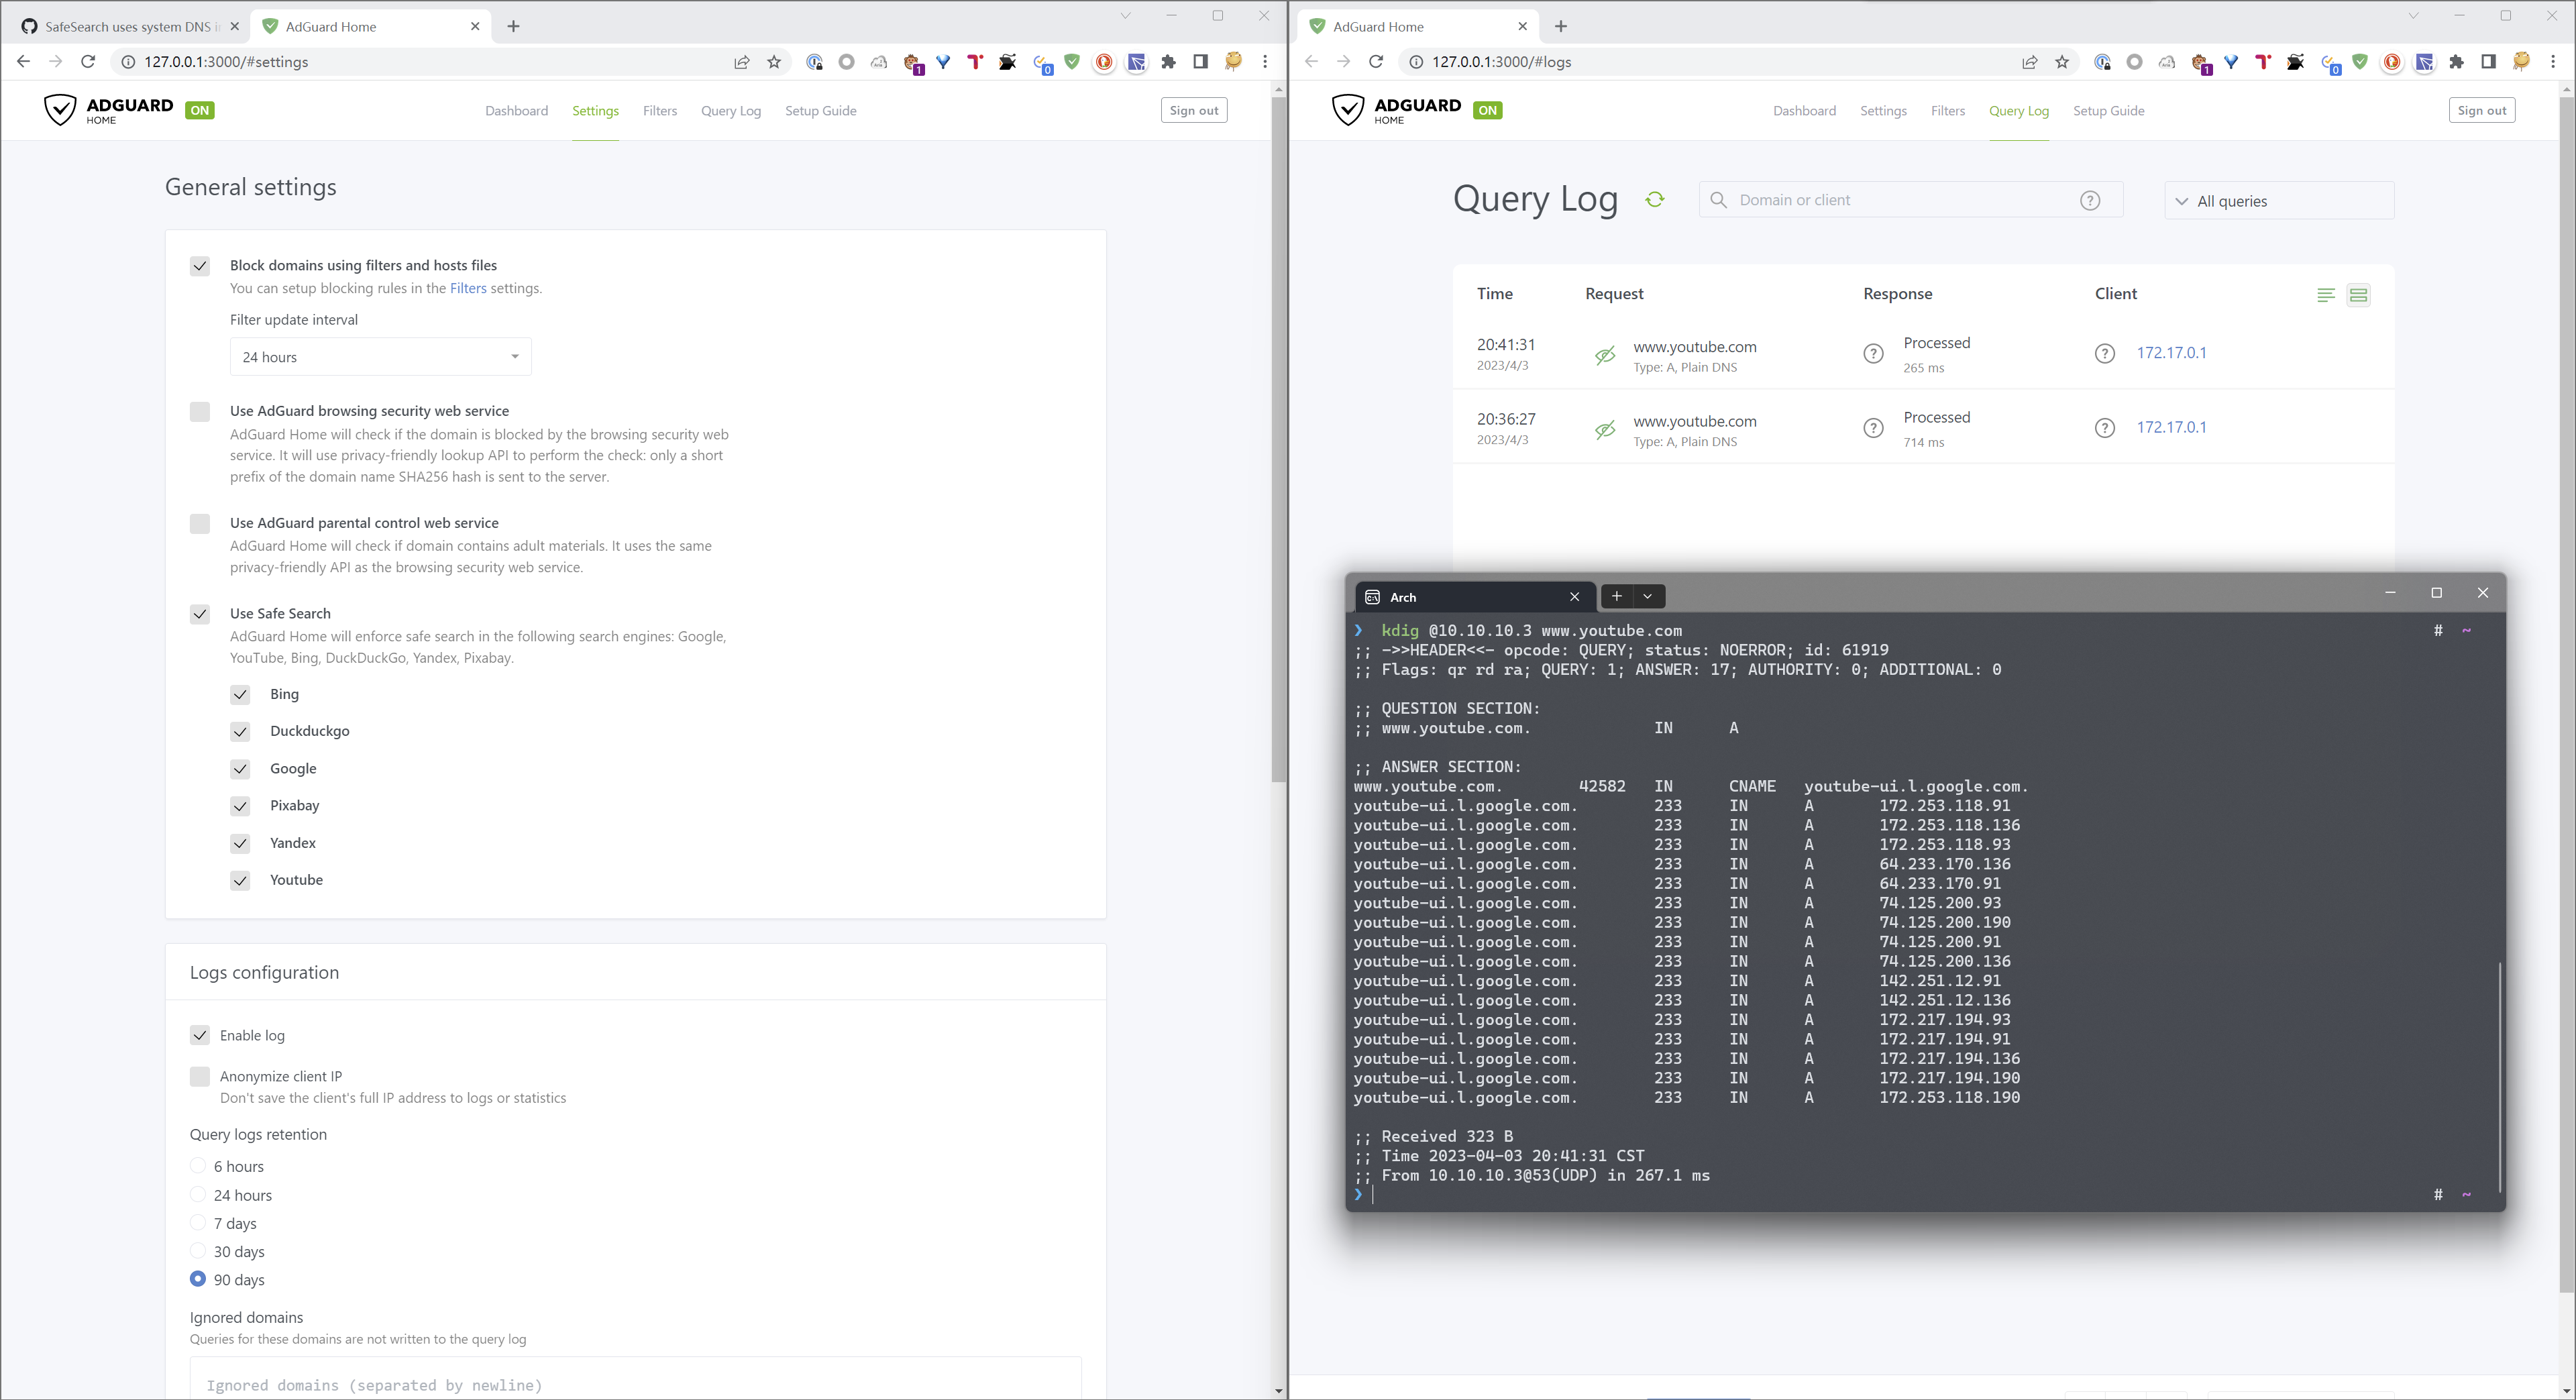Open a new tab in the Arch terminal
Viewport: 2576px width, 1400px height.
(x=1616, y=597)
